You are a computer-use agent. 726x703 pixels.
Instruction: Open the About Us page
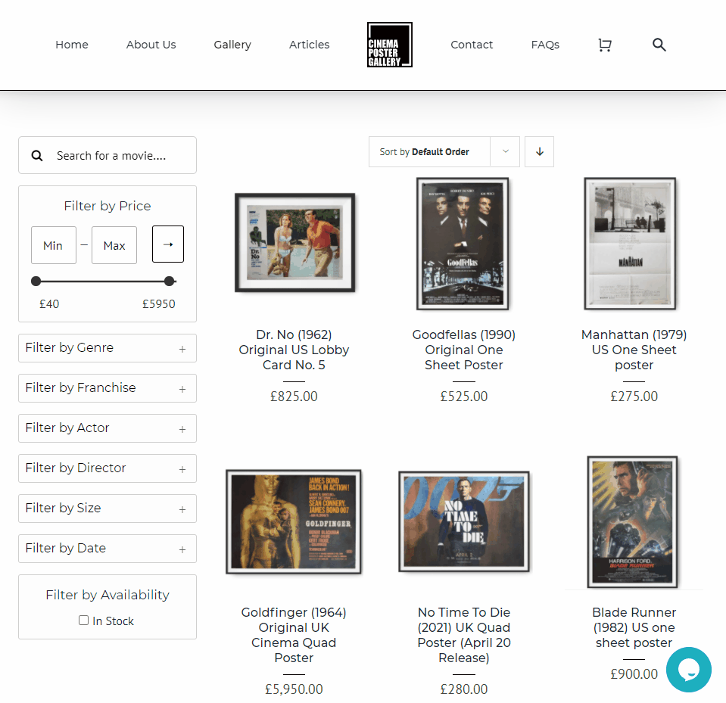pyautogui.click(x=151, y=45)
